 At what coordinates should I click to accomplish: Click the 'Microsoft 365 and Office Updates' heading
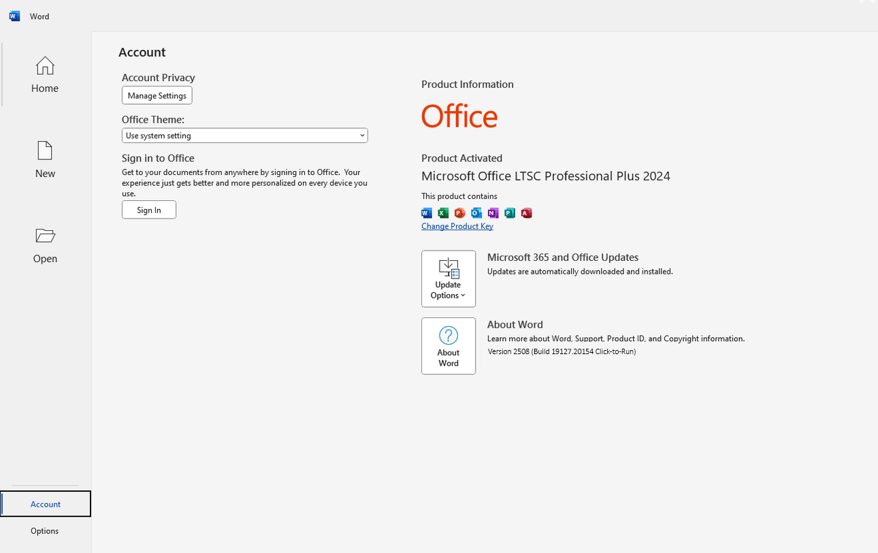click(563, 257)
